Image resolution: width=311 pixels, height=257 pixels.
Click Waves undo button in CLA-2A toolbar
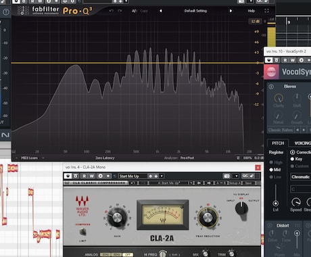(133, 183)
